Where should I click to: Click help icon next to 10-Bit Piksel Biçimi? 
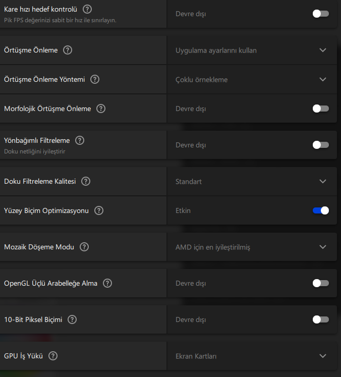click(x=72, y=319)
